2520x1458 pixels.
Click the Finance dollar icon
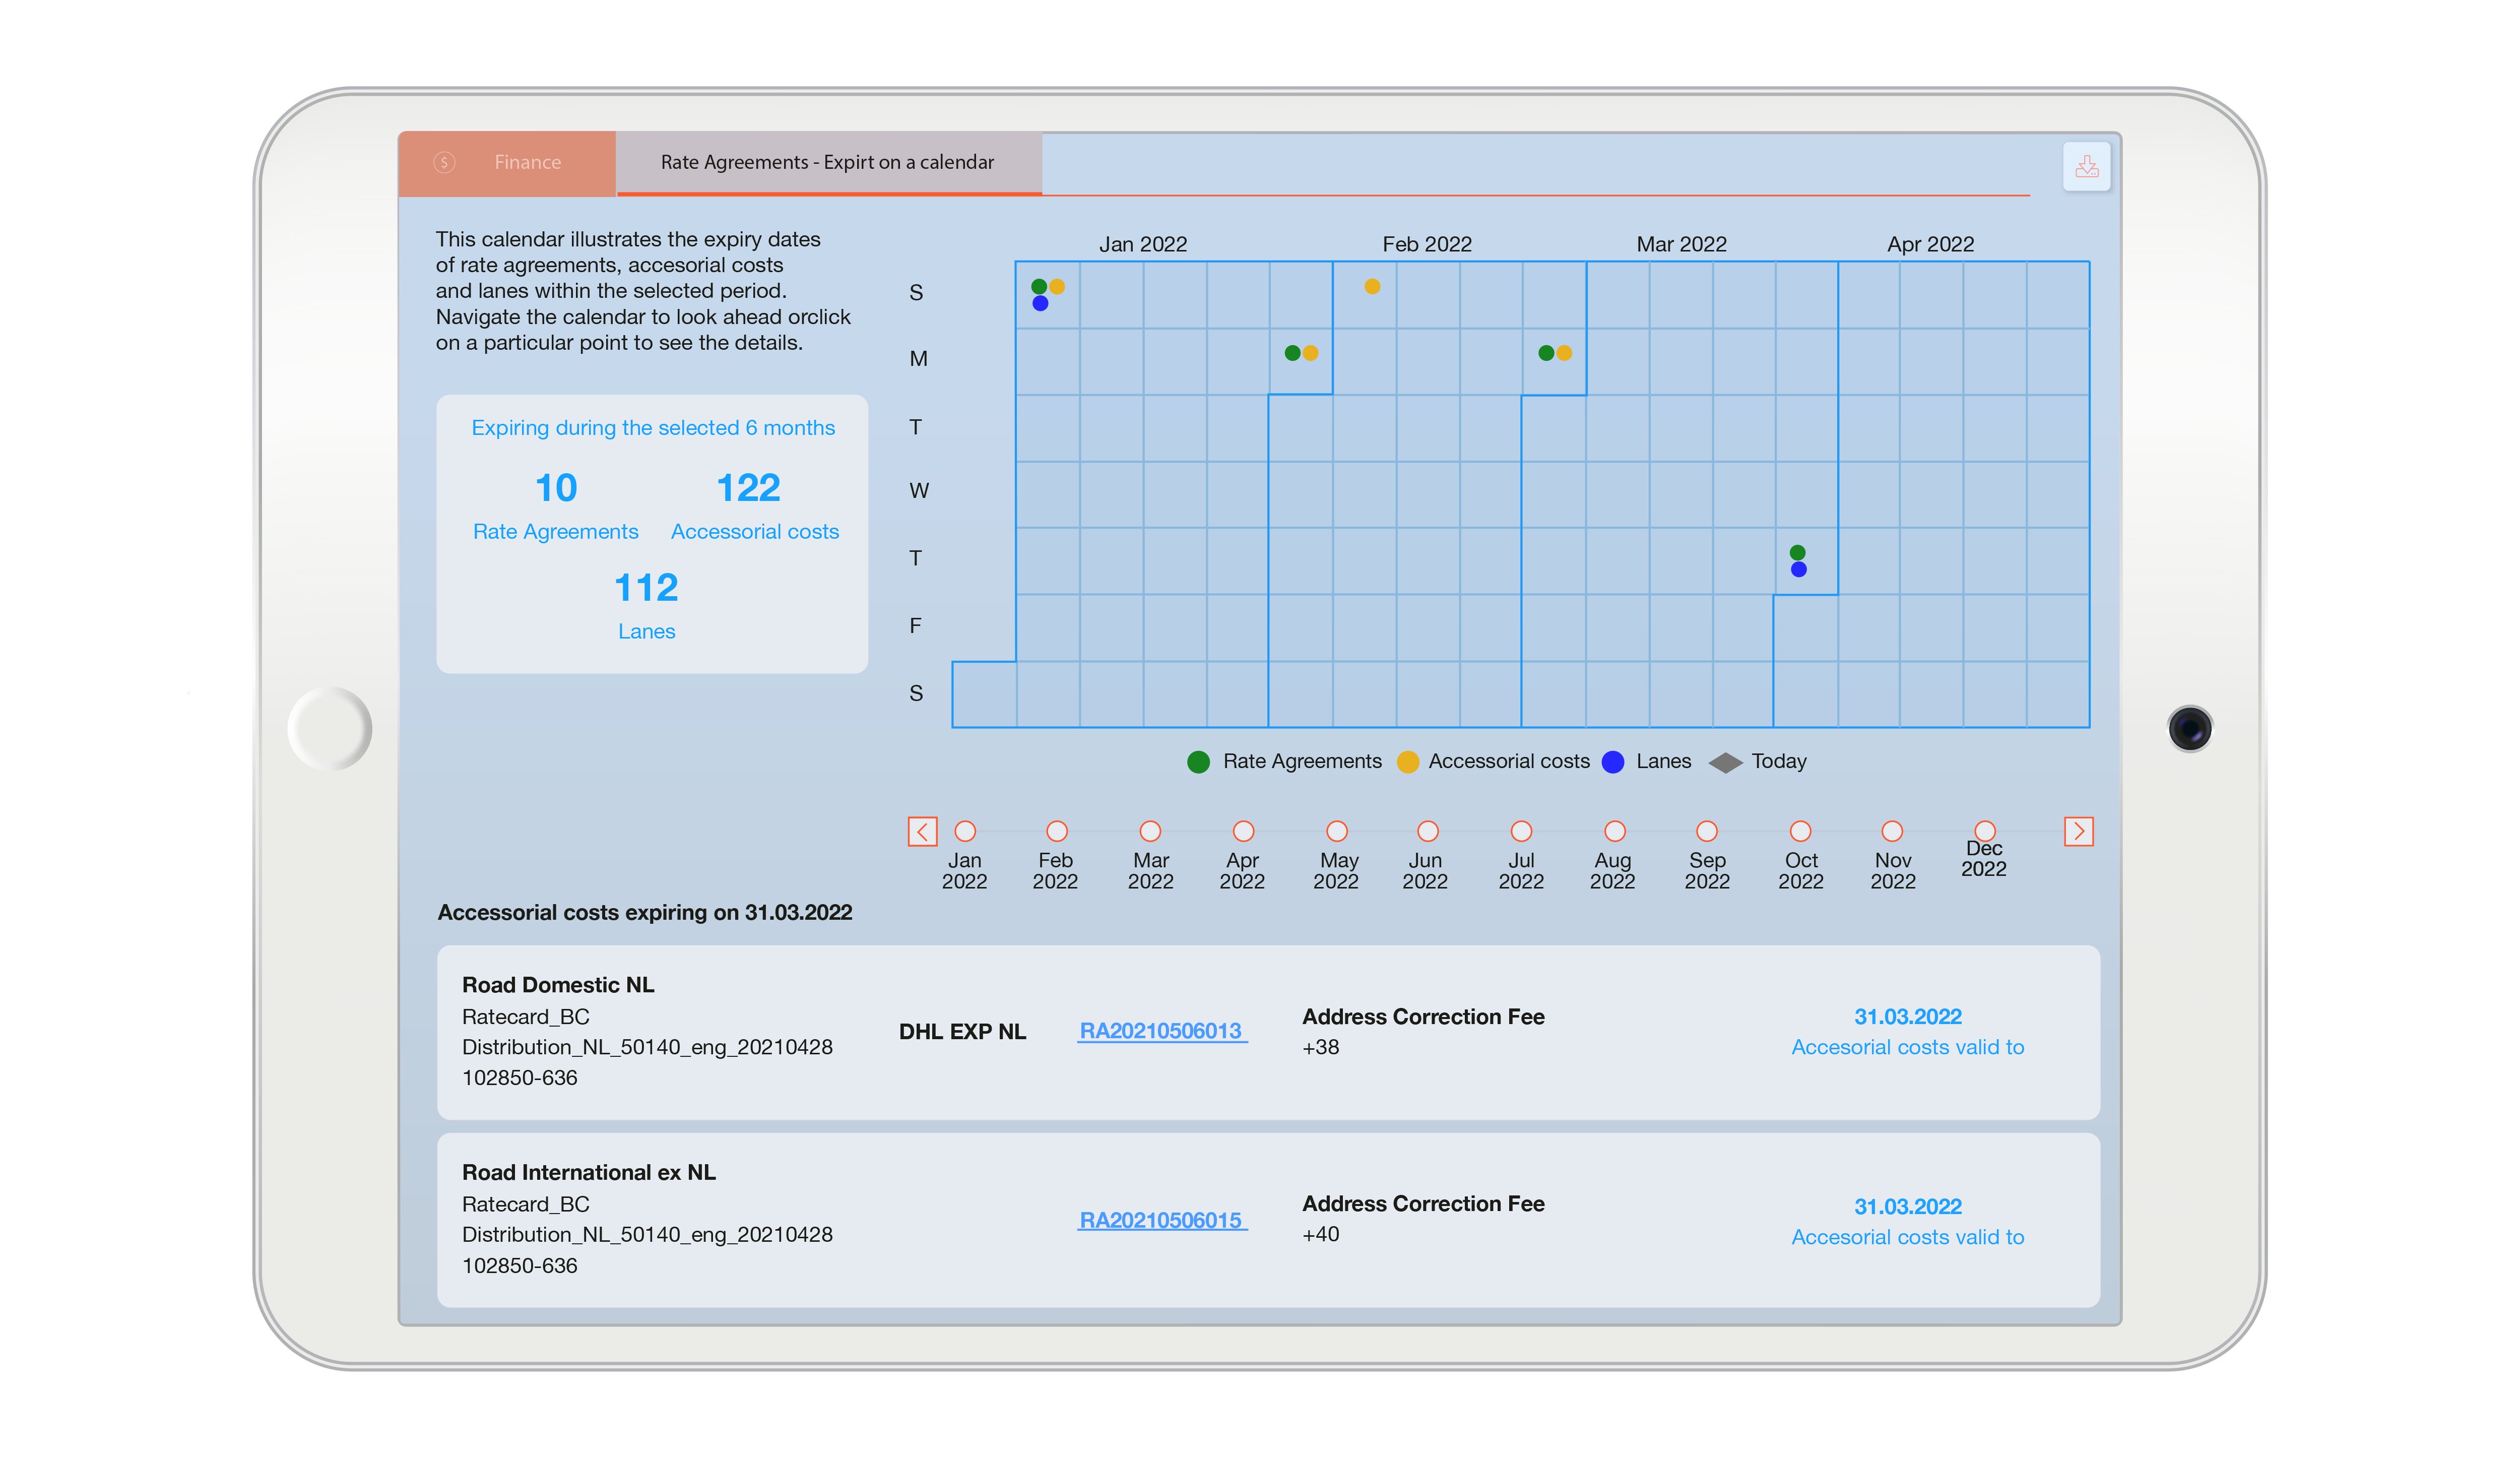pyautogui.click(x=445, y=162)
